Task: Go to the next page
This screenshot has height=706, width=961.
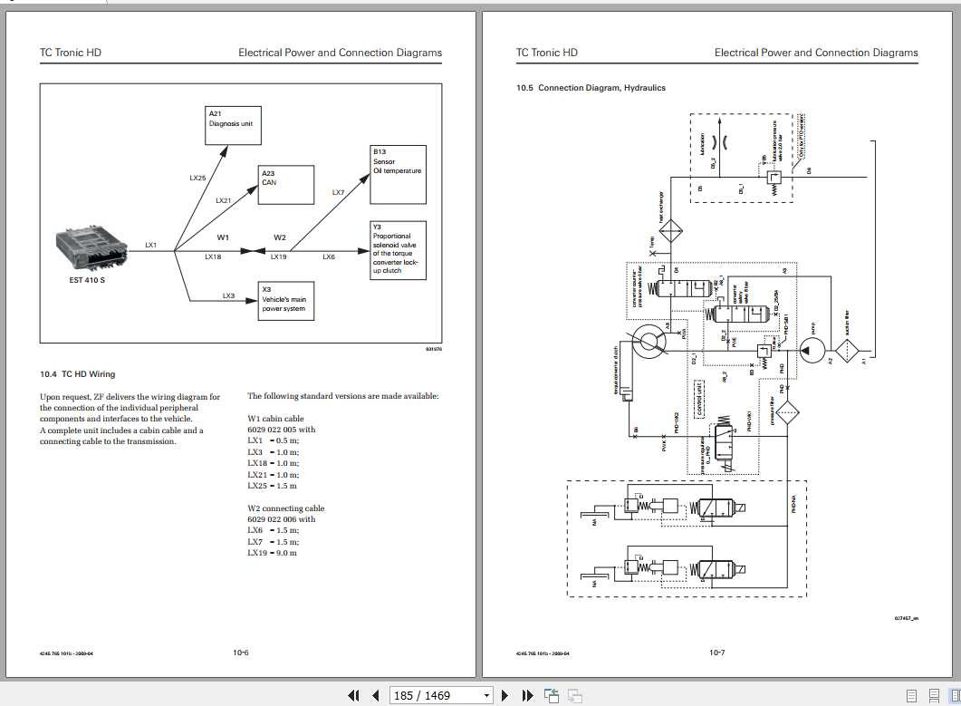Action: 505,695
